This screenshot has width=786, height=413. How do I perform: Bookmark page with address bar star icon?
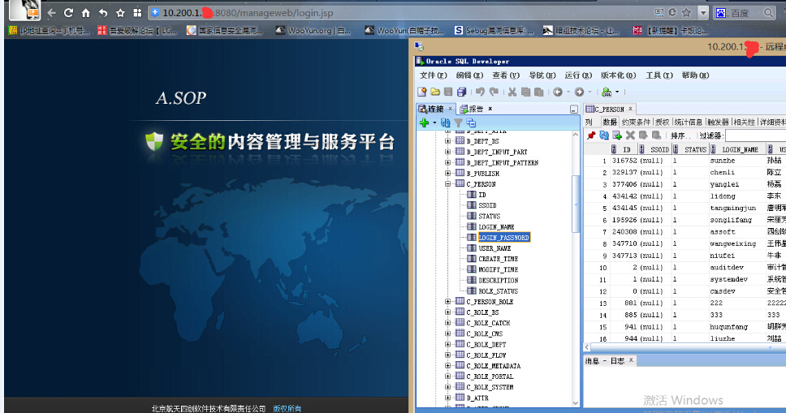pyautogui.click(x=686, y=12)
